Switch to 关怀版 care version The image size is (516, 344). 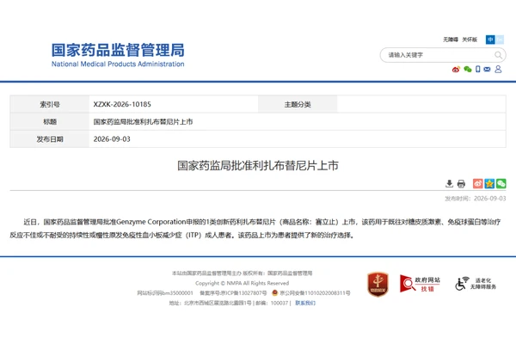point(470,40)
